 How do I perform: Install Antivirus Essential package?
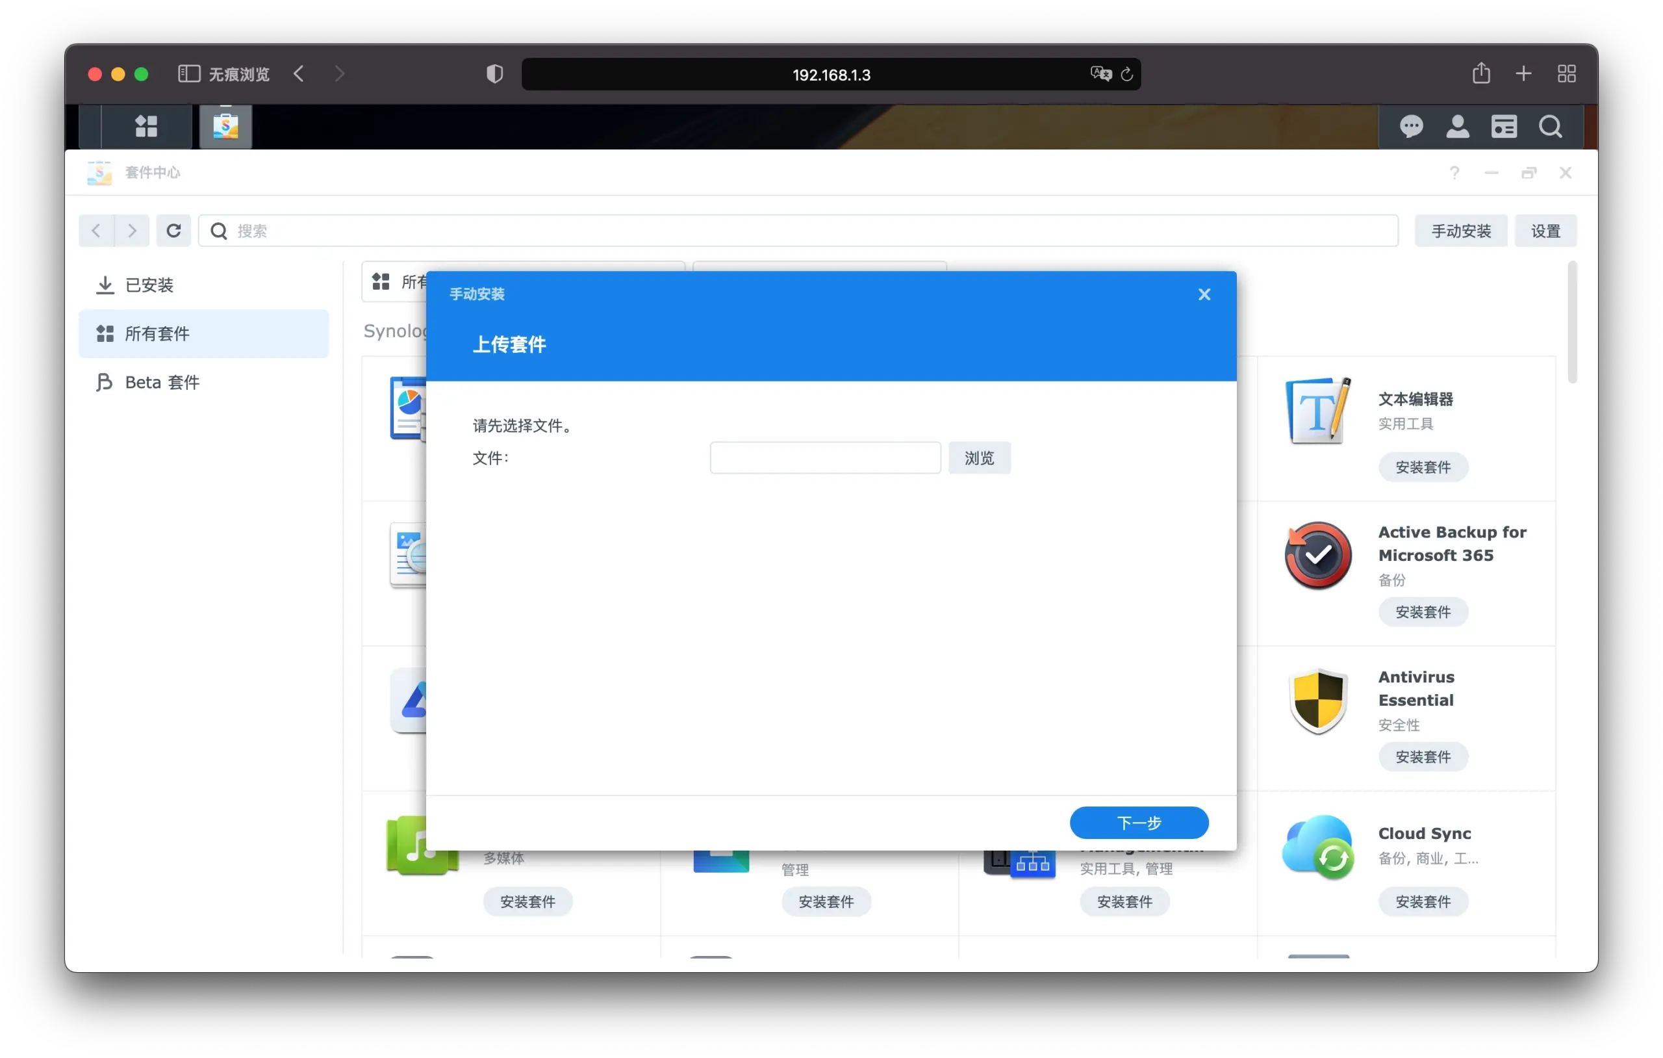[1423, 757]
